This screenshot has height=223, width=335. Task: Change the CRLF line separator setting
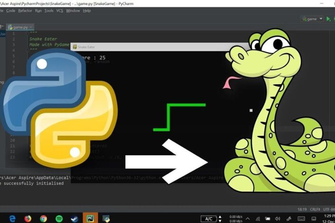[315, 209]
